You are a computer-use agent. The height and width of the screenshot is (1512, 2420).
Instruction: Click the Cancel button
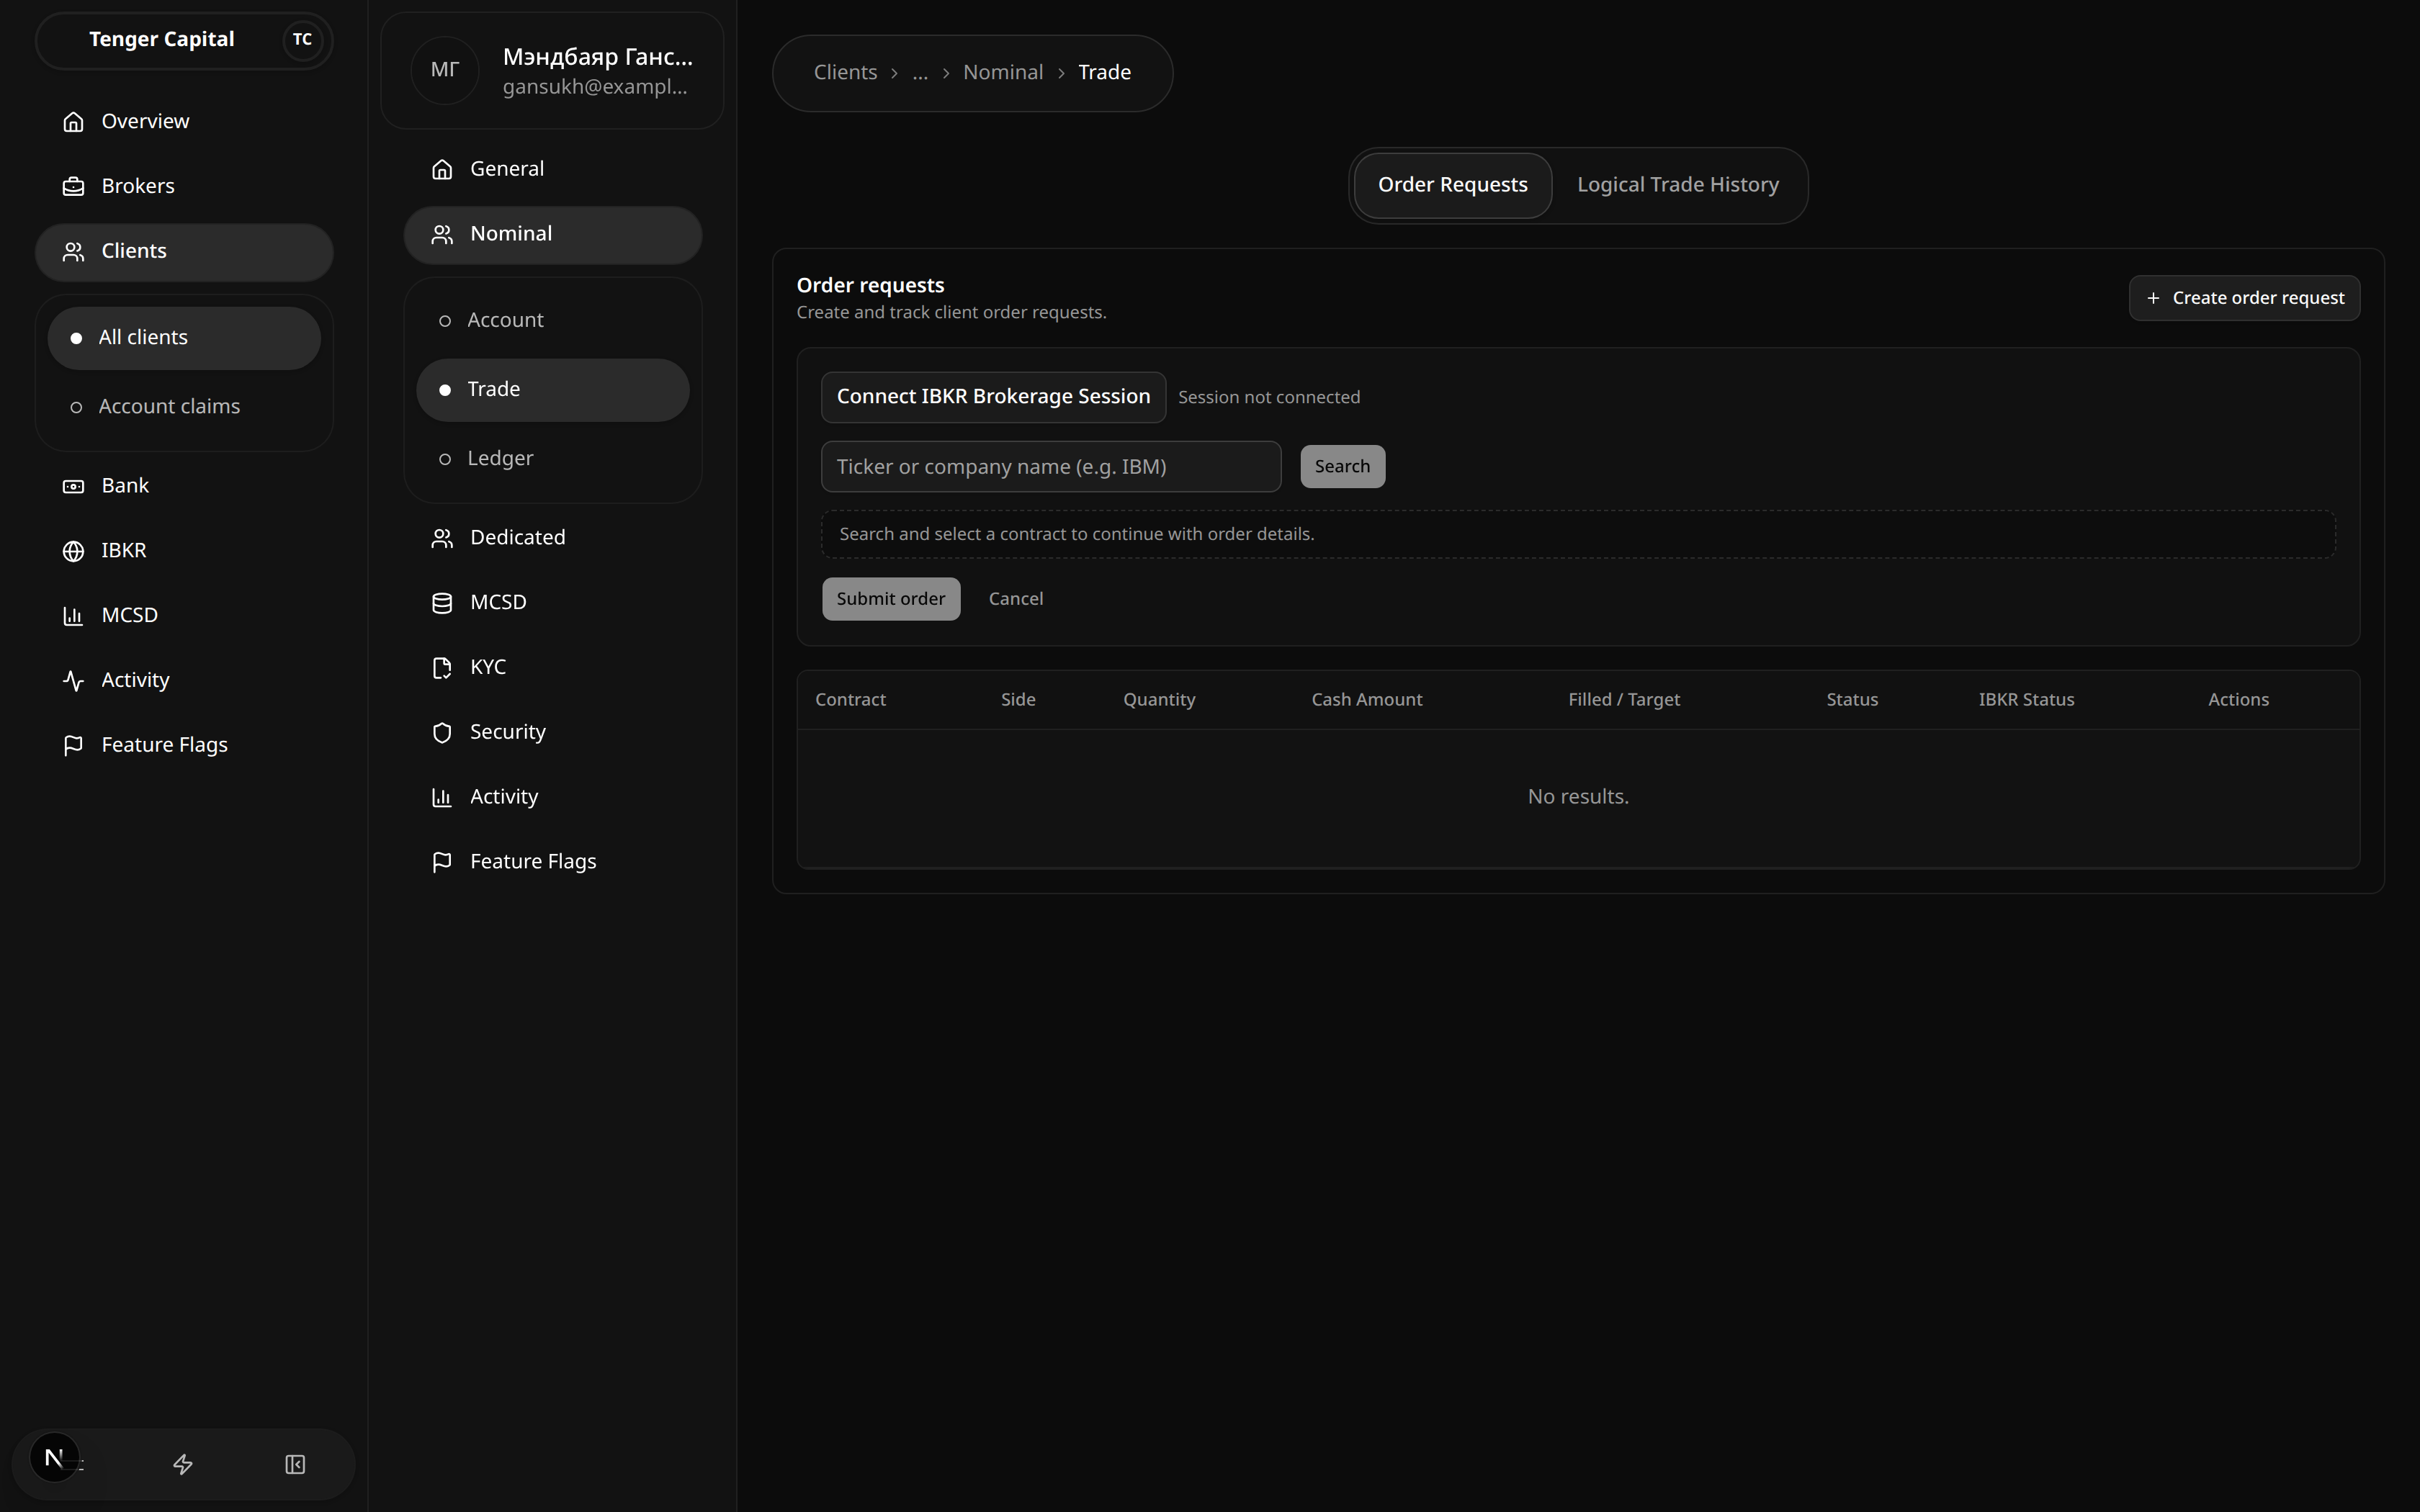(x=1016, y=599)
